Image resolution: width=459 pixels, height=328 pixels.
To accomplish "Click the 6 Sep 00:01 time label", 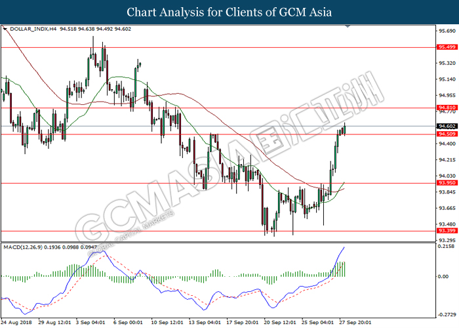I will pyautogui.click(x=128, y=323).
